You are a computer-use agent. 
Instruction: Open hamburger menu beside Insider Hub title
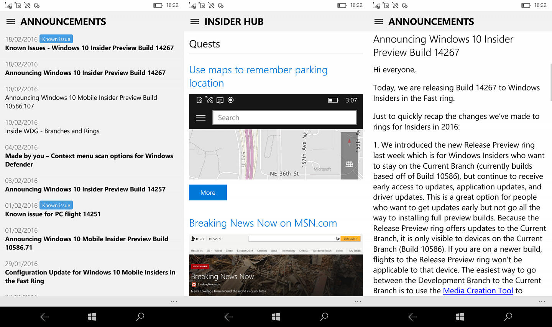(x=195, y=21)
